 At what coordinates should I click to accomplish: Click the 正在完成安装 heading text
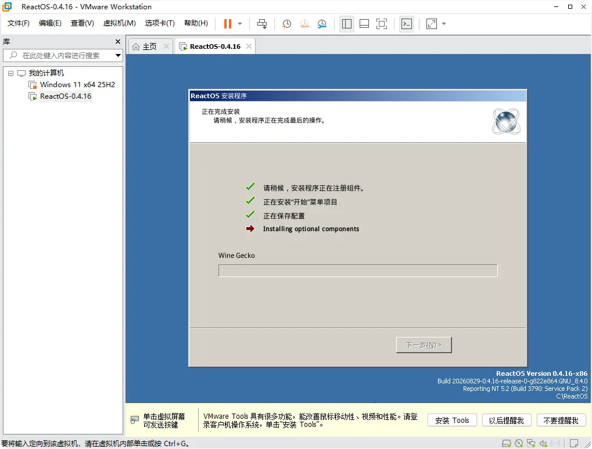221,112
